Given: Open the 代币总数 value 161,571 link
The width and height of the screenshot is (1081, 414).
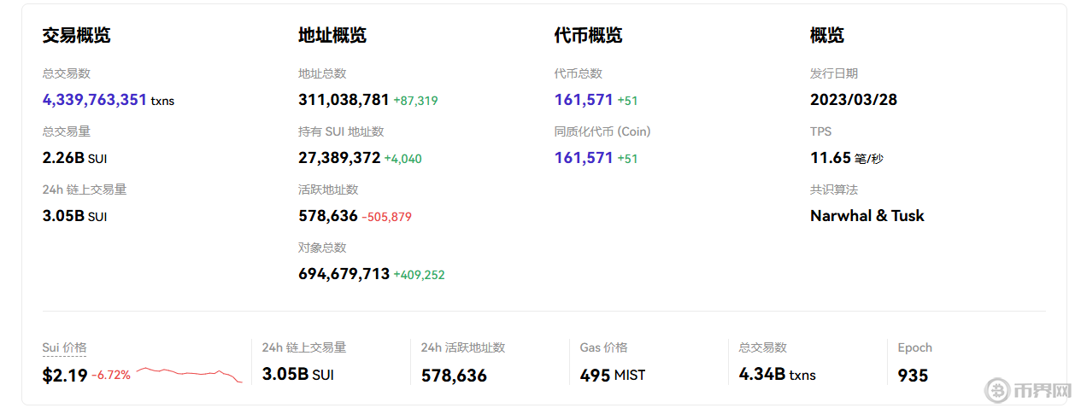Looking at the screenshot, I should coord(584,100).
